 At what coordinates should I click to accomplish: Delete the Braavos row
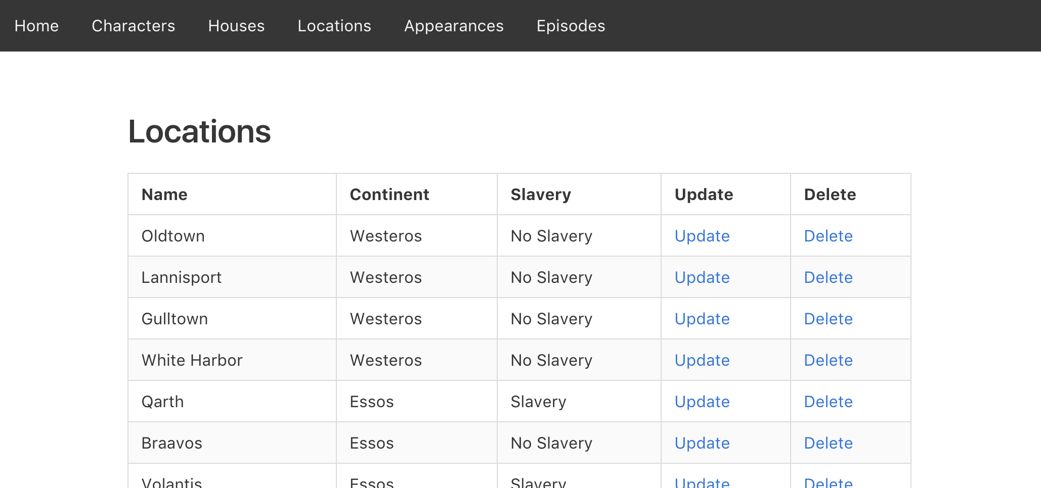pyautogui.click(x=828, y=443)
